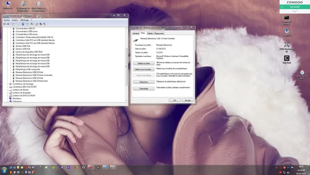Select Renesas Electronics USB 3.0 Host Controller
This screenshot has height=175, width=310.
34,75
